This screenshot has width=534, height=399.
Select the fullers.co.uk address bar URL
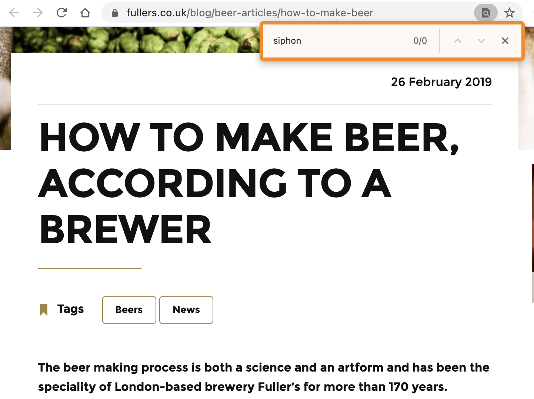[250, 13]
